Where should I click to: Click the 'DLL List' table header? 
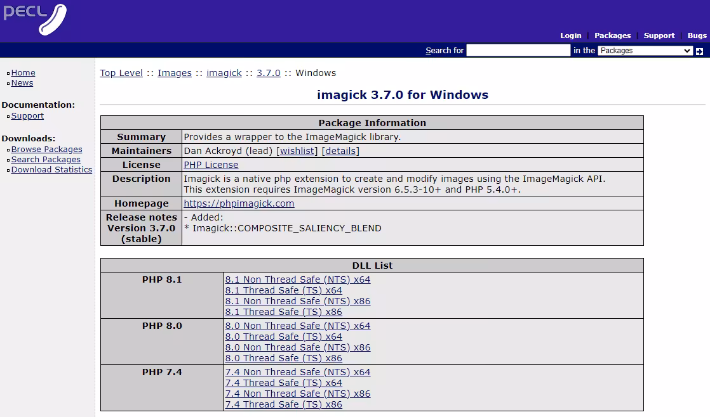[x=372, y=266]
